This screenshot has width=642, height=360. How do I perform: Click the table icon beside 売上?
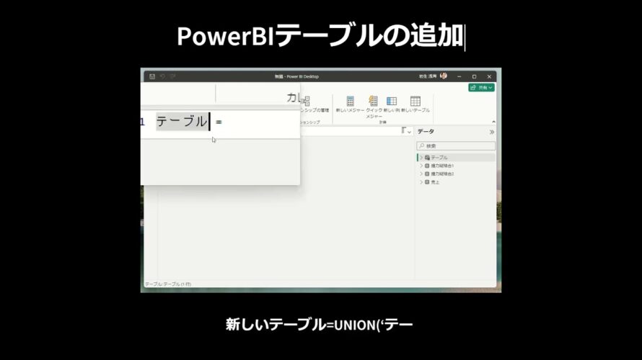(x=427, y=182)
